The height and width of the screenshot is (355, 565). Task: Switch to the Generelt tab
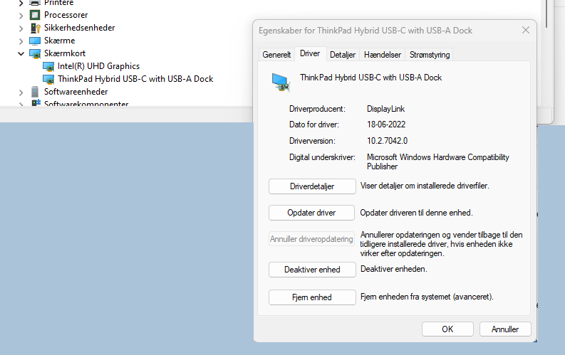276,55
